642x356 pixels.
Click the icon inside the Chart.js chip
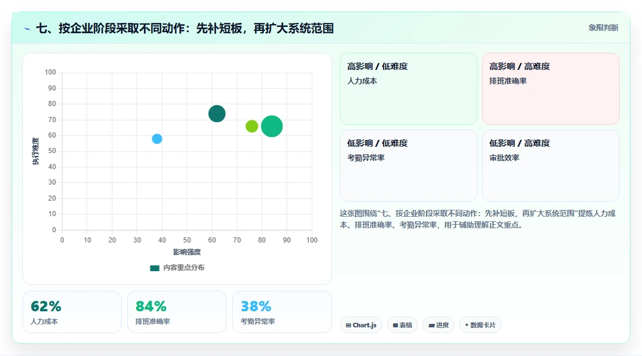349,325
